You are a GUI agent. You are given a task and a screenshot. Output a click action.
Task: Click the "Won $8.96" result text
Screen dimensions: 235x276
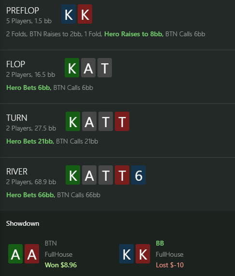(x=61, y=265)
